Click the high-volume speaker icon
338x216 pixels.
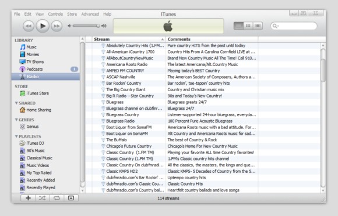click(x=104, y=26)
